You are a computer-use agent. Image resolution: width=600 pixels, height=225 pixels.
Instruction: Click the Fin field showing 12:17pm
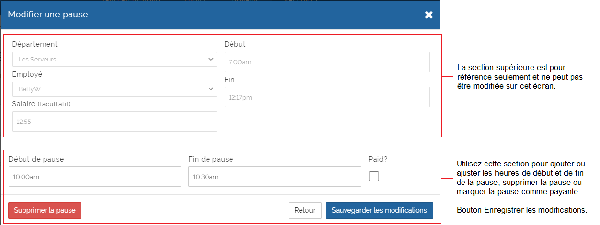tap(326, 97)
